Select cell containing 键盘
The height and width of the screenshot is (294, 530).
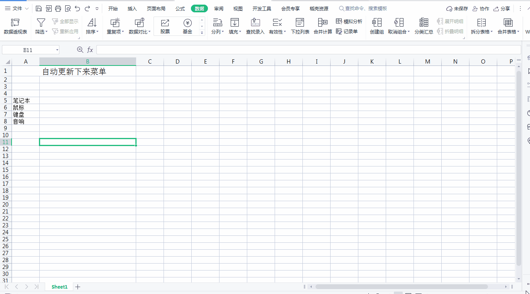point(25,114)
